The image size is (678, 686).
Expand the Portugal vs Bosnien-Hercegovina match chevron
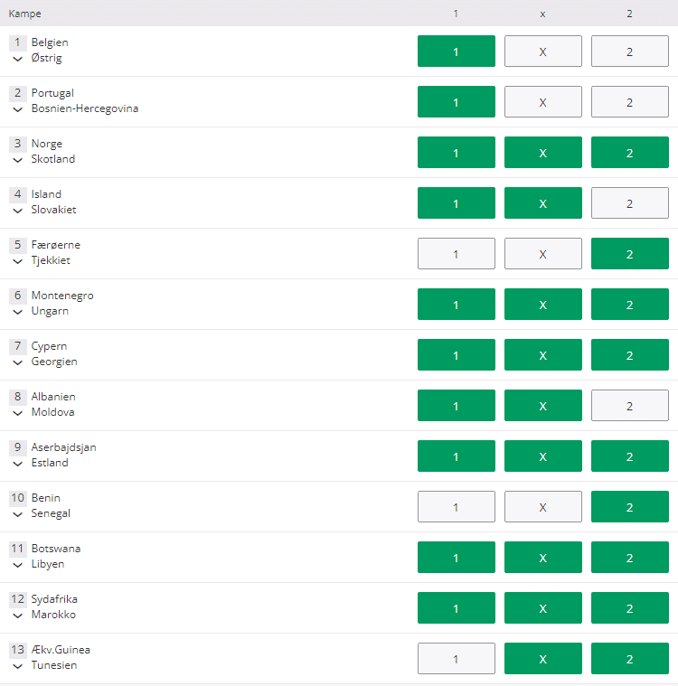(17, 109)
